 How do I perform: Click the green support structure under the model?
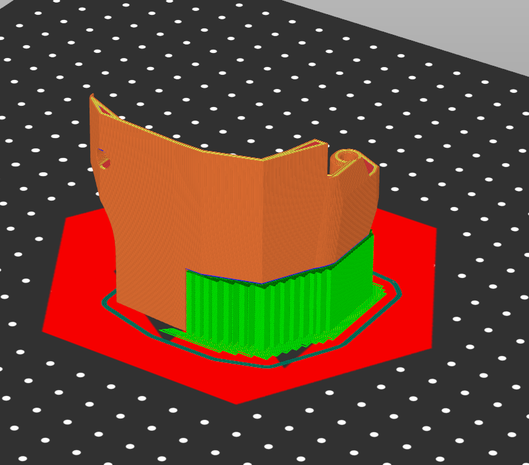click(280, 304)
